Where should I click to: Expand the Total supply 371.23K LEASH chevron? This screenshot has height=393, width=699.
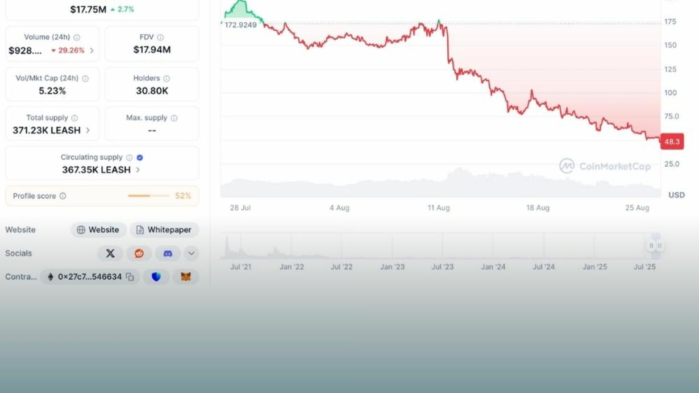click(88, 130)
